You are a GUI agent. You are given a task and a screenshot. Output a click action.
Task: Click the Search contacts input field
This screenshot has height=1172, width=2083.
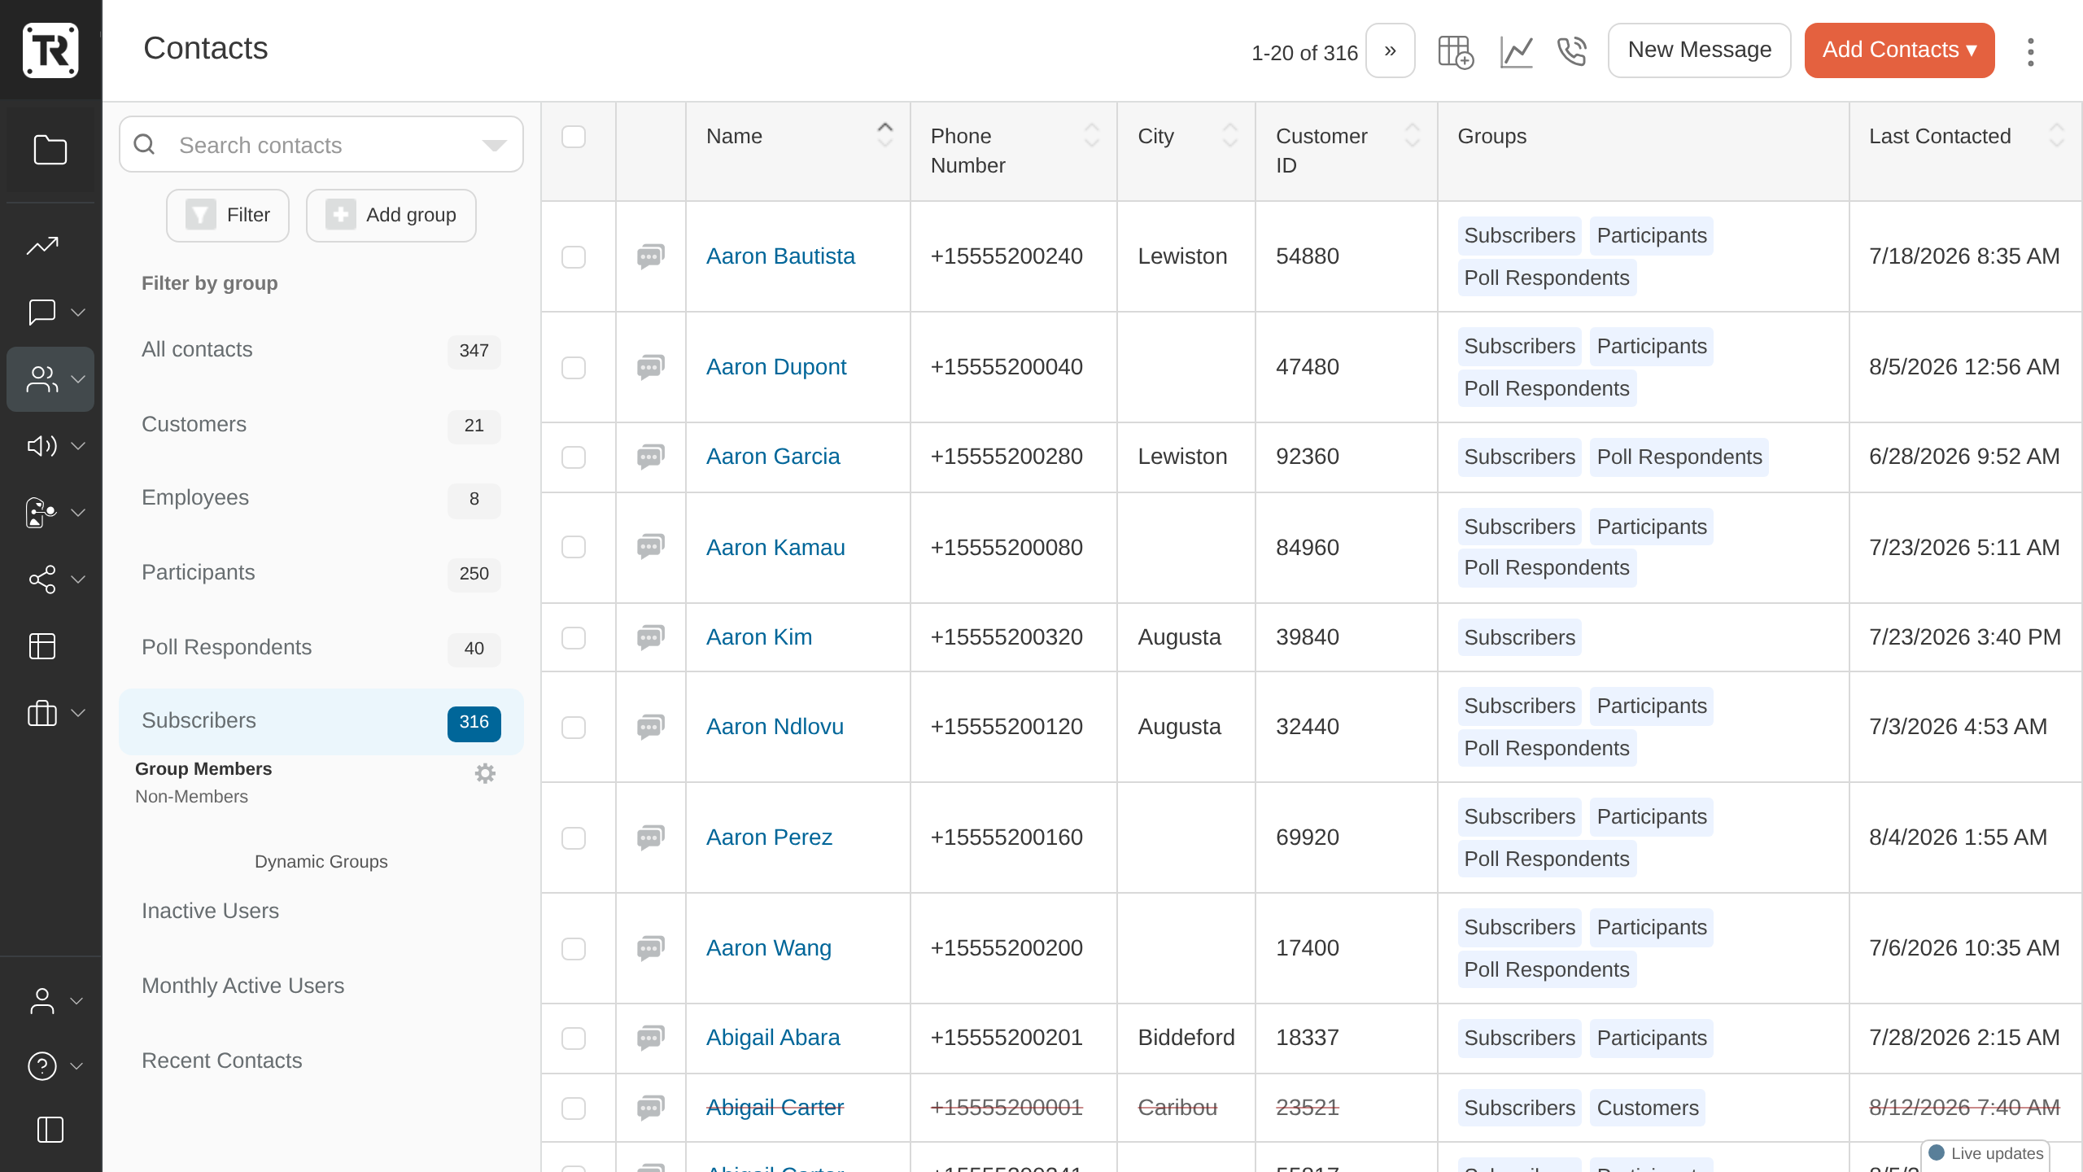coord(321,145)
